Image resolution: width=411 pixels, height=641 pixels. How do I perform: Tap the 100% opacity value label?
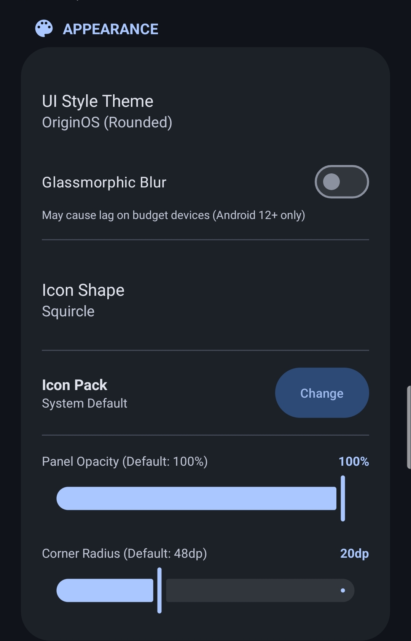(x=354, y=462)
